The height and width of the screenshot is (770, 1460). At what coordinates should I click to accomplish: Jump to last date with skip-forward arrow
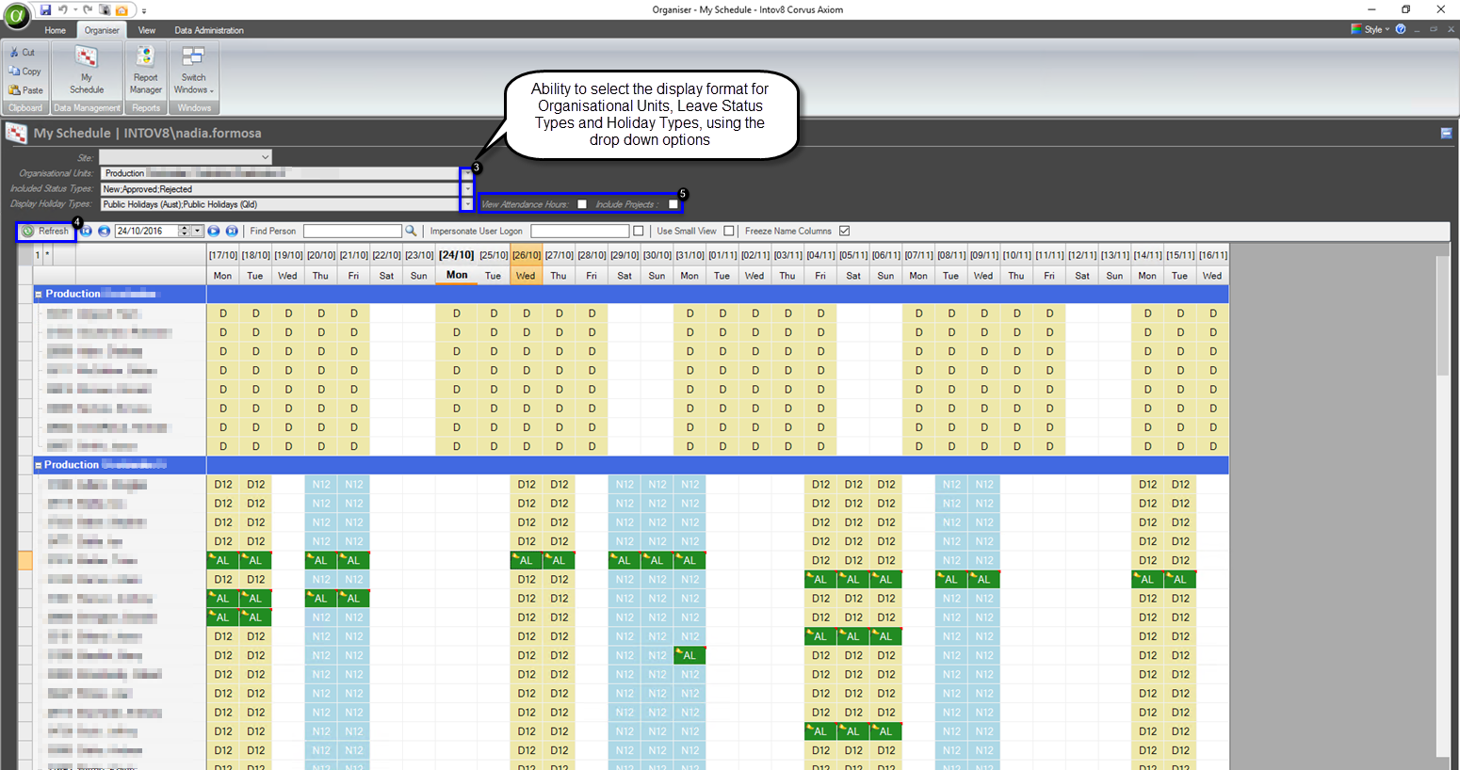click(232, 231)
